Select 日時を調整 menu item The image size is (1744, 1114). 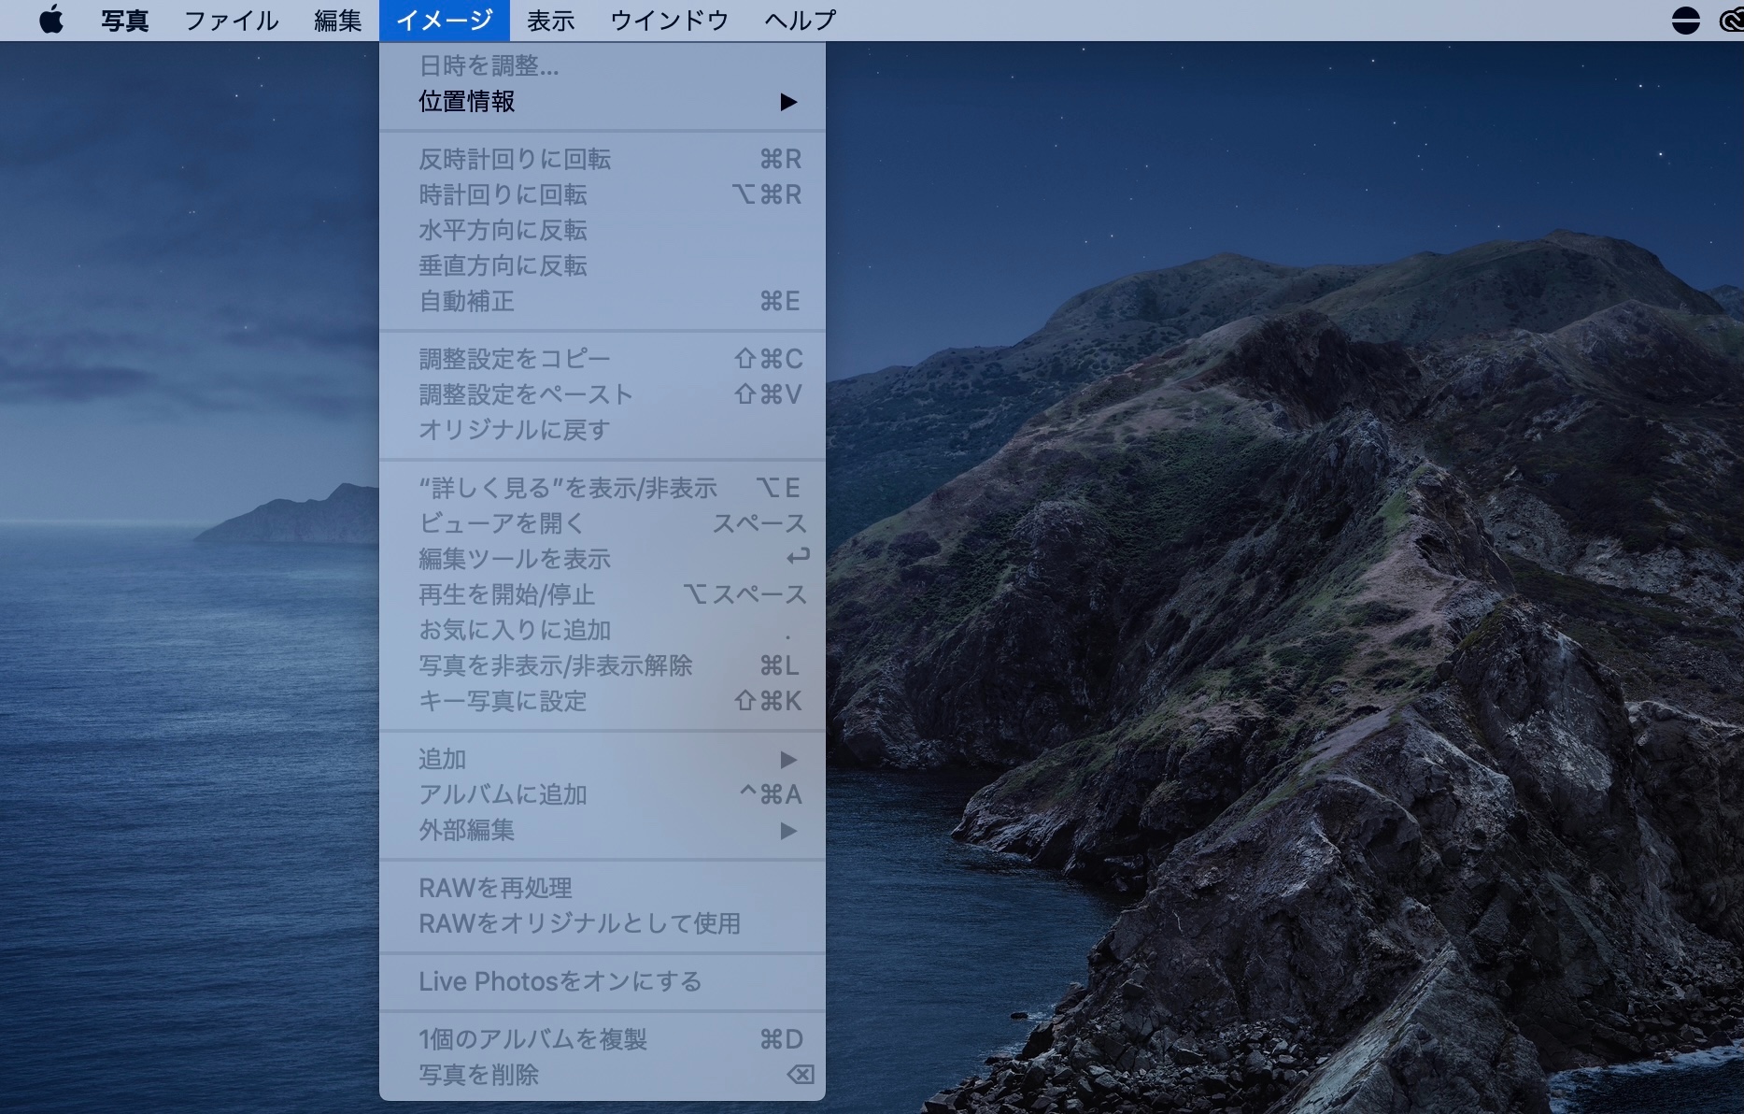point(489,66)
